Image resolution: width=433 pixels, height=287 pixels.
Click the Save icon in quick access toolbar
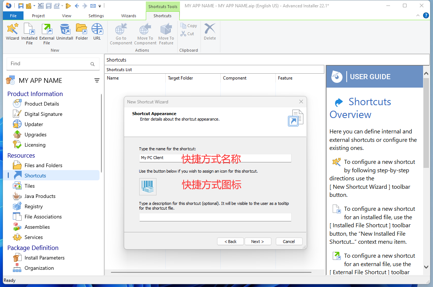coord(21,6)
